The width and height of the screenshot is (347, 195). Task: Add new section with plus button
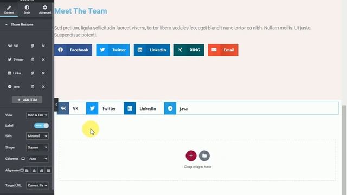[191, 155]
